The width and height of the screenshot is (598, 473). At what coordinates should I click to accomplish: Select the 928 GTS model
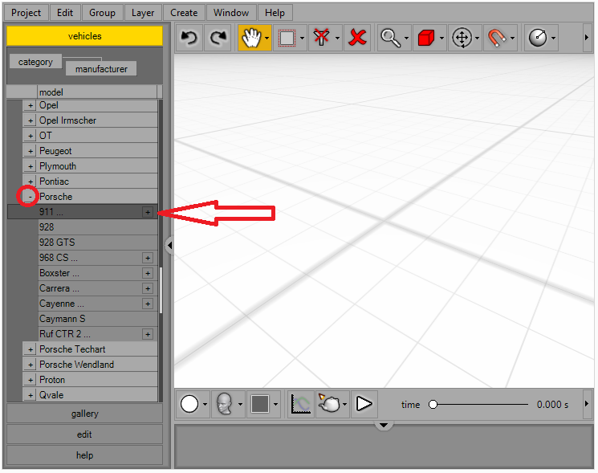tap(98, 243)
